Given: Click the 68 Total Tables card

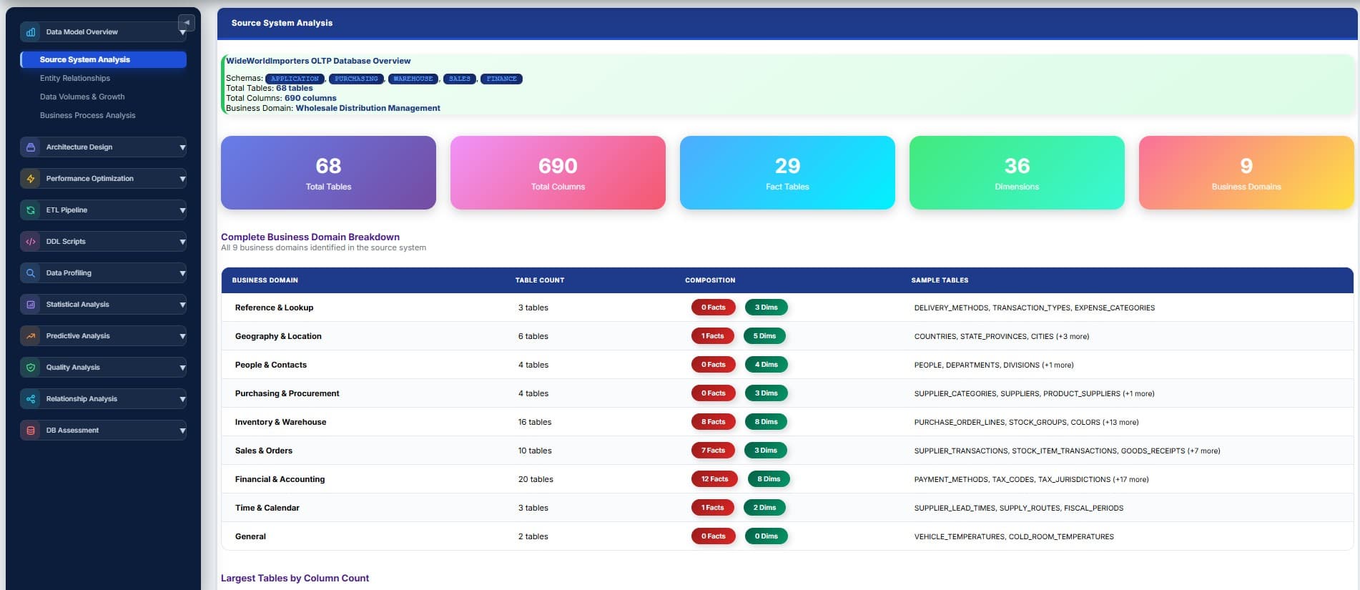Looking at the screenshot, I should click(x=328, y=172).
